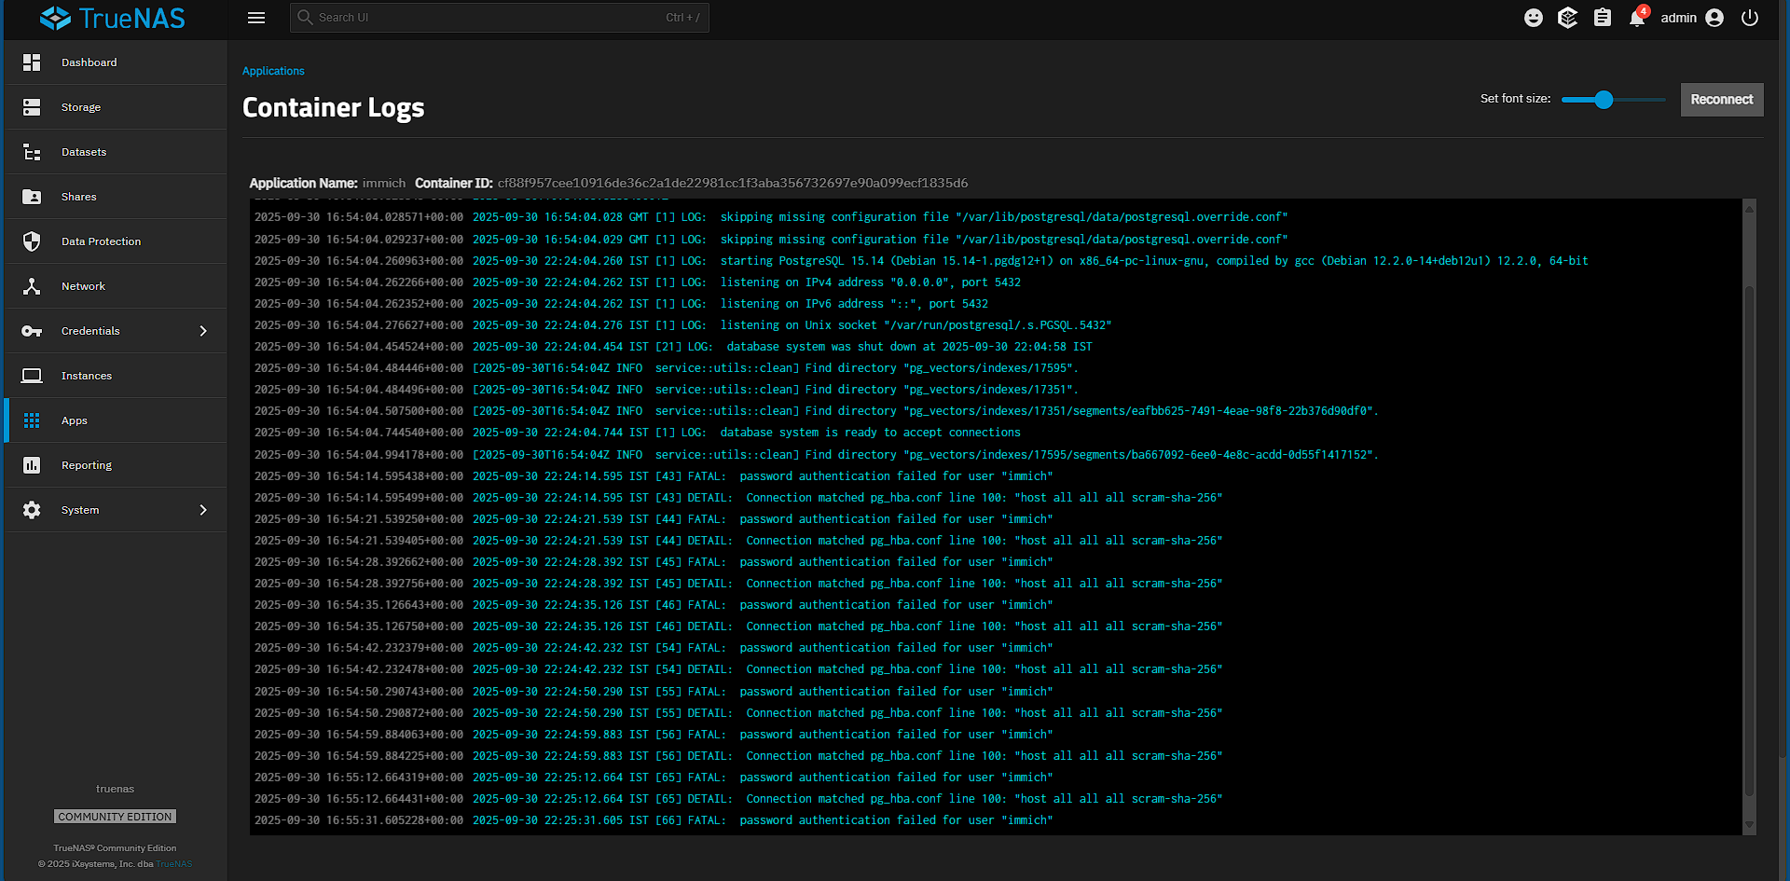Click the Network topology icon
Image resolution: width=1790 pixels, height=881 pixels.
point(32,286)
